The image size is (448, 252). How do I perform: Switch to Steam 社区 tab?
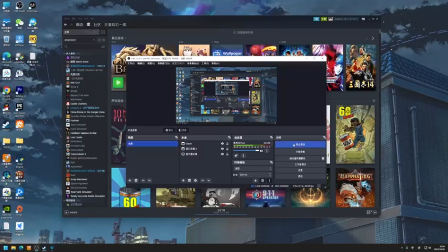pos(97,25)
